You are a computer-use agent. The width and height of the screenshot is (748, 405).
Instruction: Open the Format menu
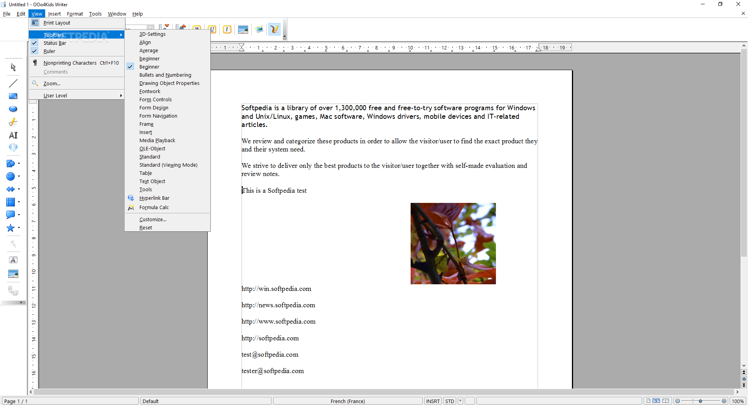point(75,14)
